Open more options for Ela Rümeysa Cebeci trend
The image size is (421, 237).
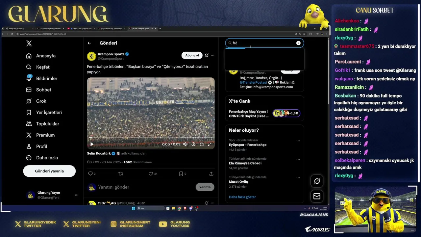tap(298, 159)
